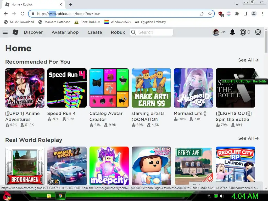Toggle the browser side panel icon
Screen dimensions: 268x201
point(245,14)
